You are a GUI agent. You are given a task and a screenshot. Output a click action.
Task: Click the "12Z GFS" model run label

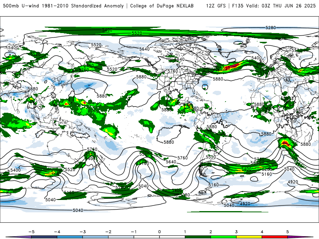[x=216, y=6]
